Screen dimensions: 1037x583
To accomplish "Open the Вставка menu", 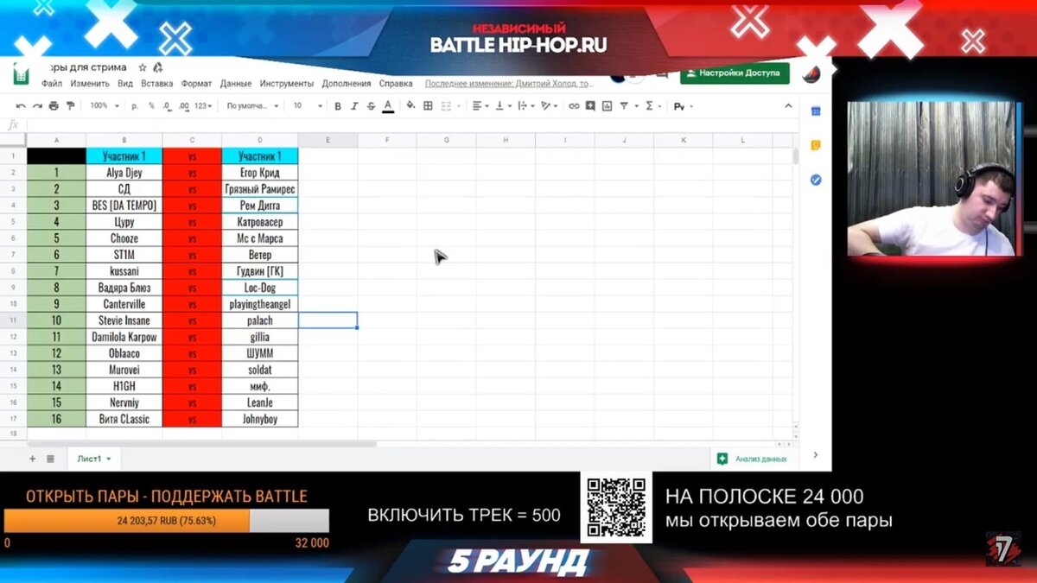I will tap(157, 84).
